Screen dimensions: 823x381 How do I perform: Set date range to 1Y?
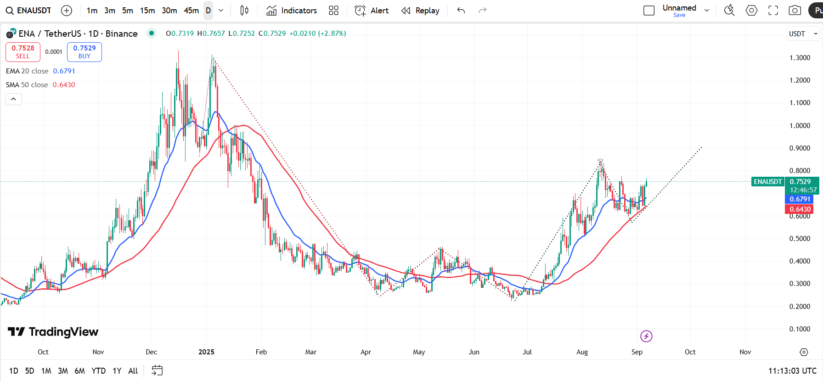click(x=117, y=371)
